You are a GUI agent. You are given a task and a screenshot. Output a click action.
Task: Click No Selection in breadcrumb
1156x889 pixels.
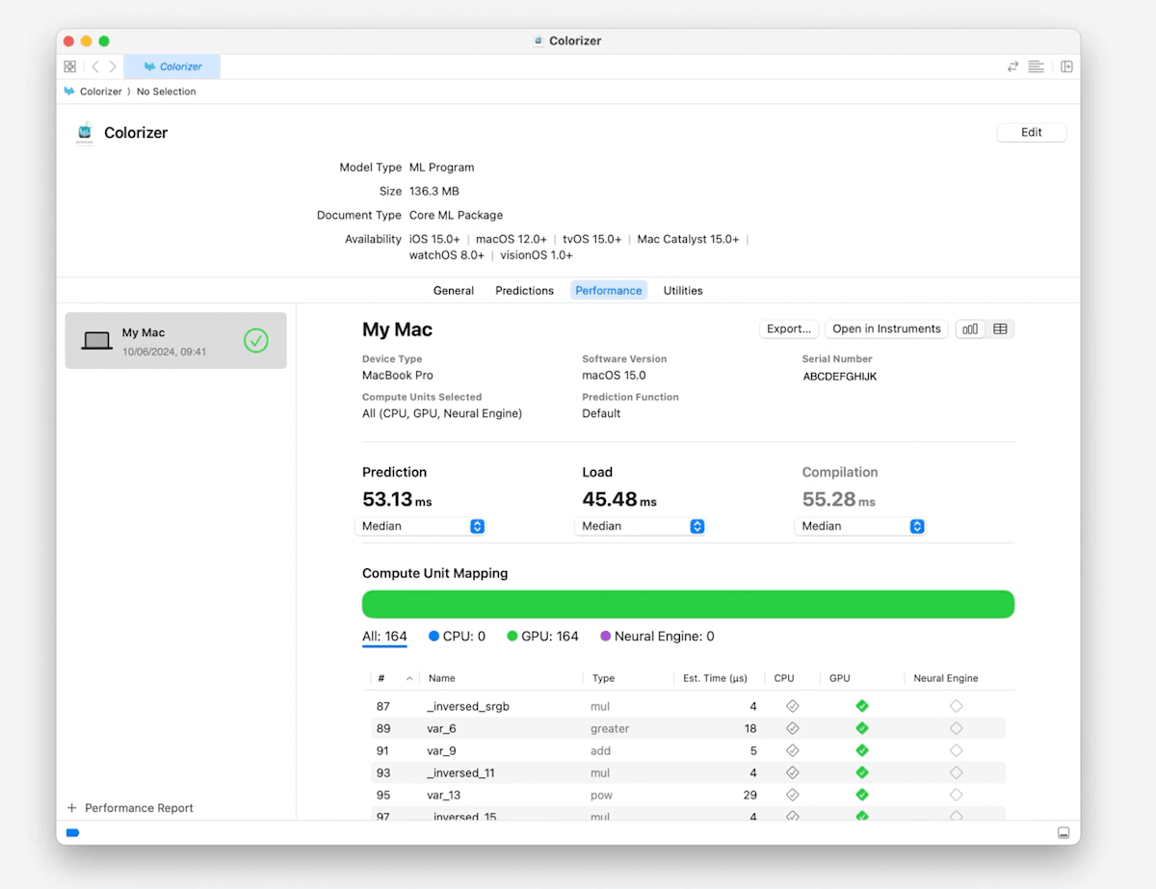pyautogui.click(x=166, y=92)
